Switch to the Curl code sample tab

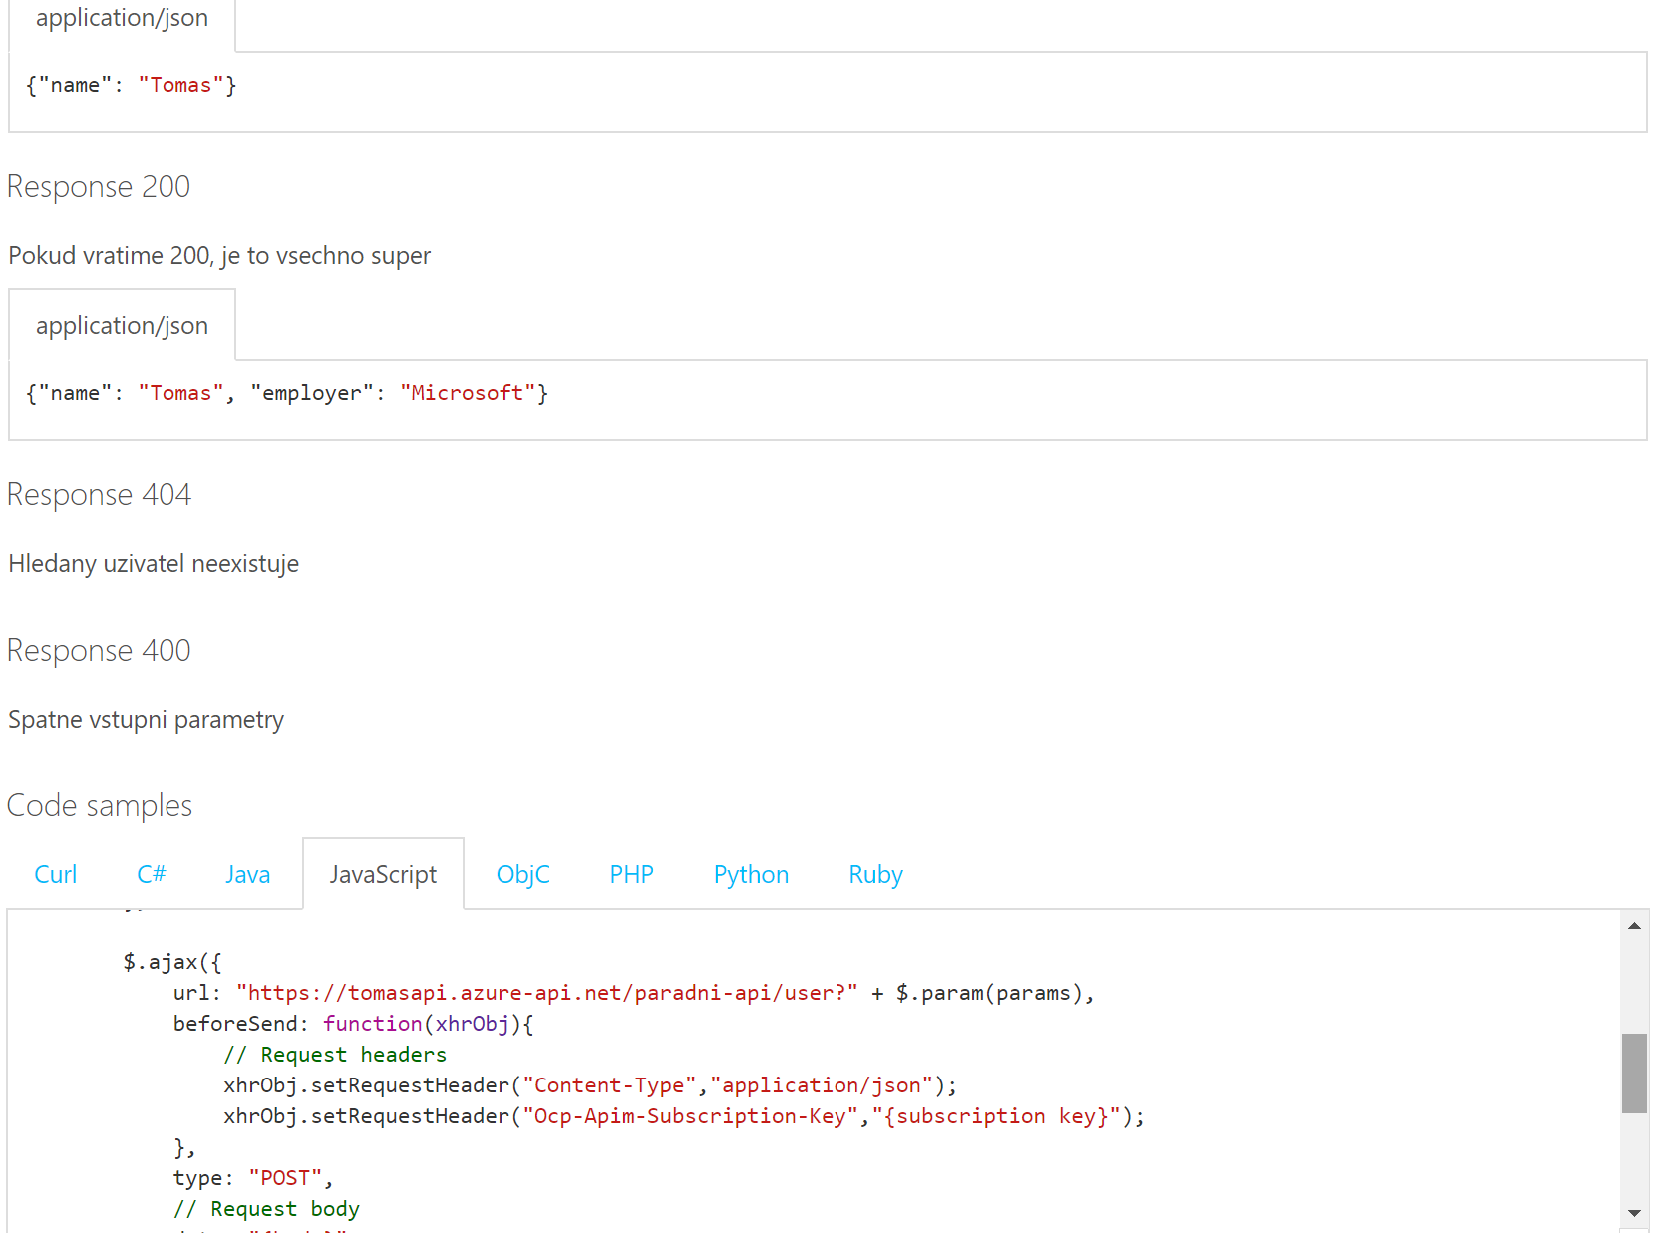click(55, 874)
